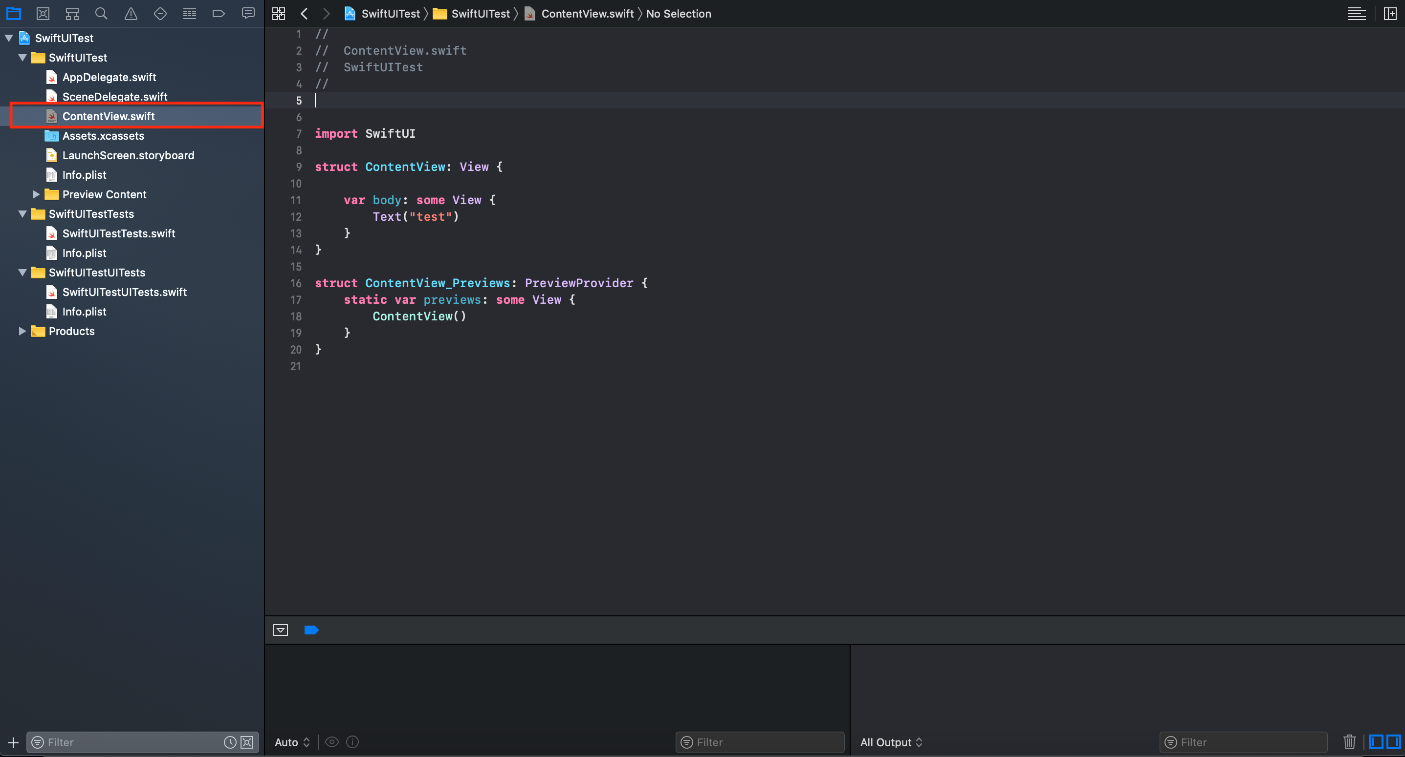Open the related items grid menu
Screen dimensions: 1405x757
click(279, 14)
